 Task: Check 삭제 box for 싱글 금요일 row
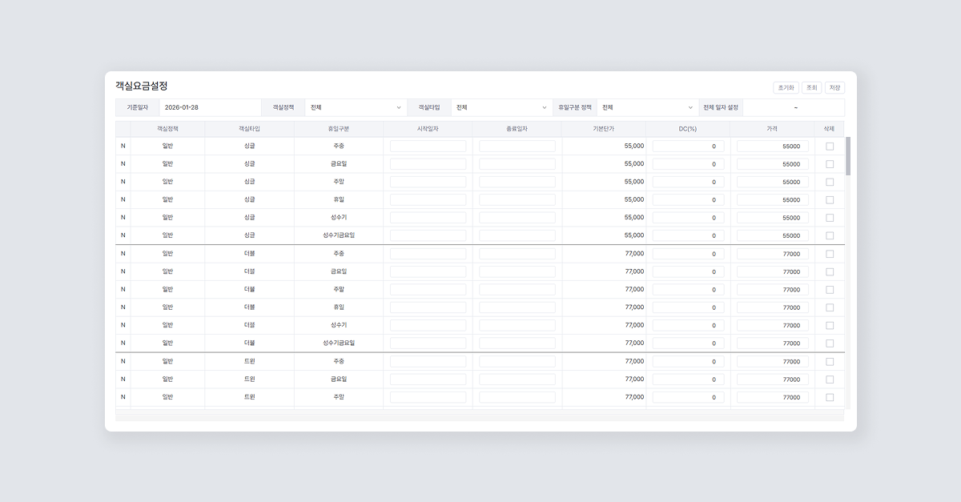tap(830, 164)
